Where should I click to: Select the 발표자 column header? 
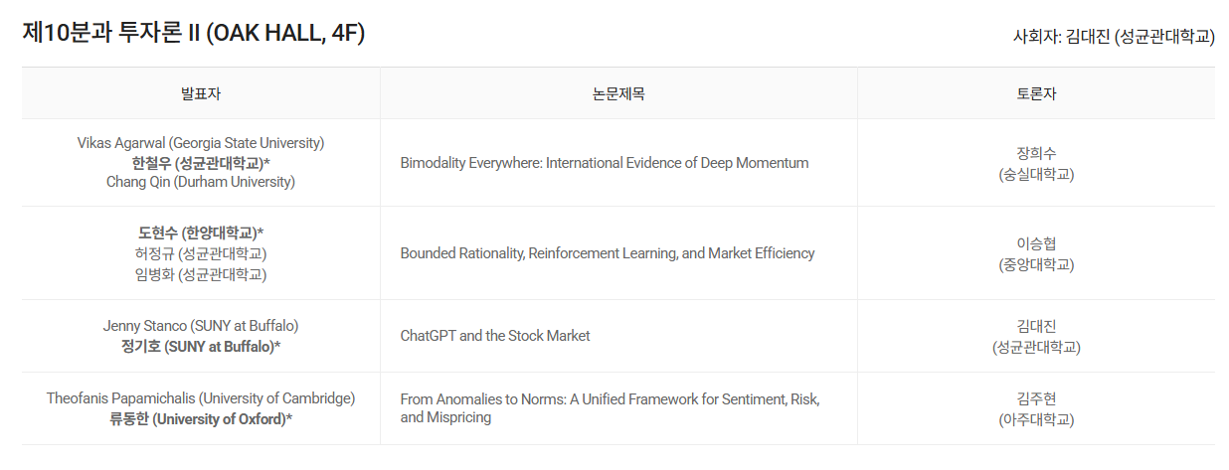click(x=201, y=93)
